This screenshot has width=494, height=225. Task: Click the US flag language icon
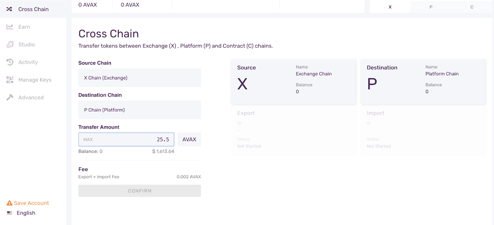10,213
